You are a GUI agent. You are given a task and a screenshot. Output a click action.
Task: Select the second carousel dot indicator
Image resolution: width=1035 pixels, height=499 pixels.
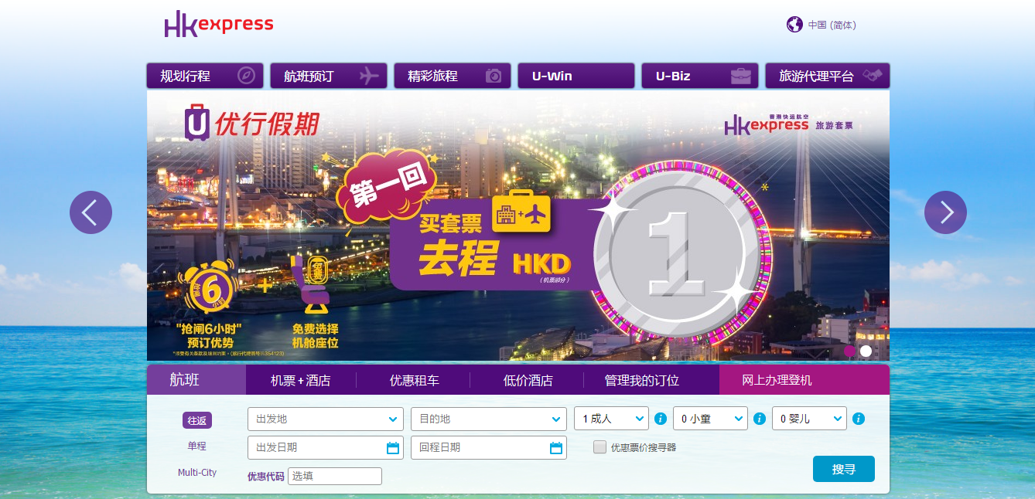(866, 351)
